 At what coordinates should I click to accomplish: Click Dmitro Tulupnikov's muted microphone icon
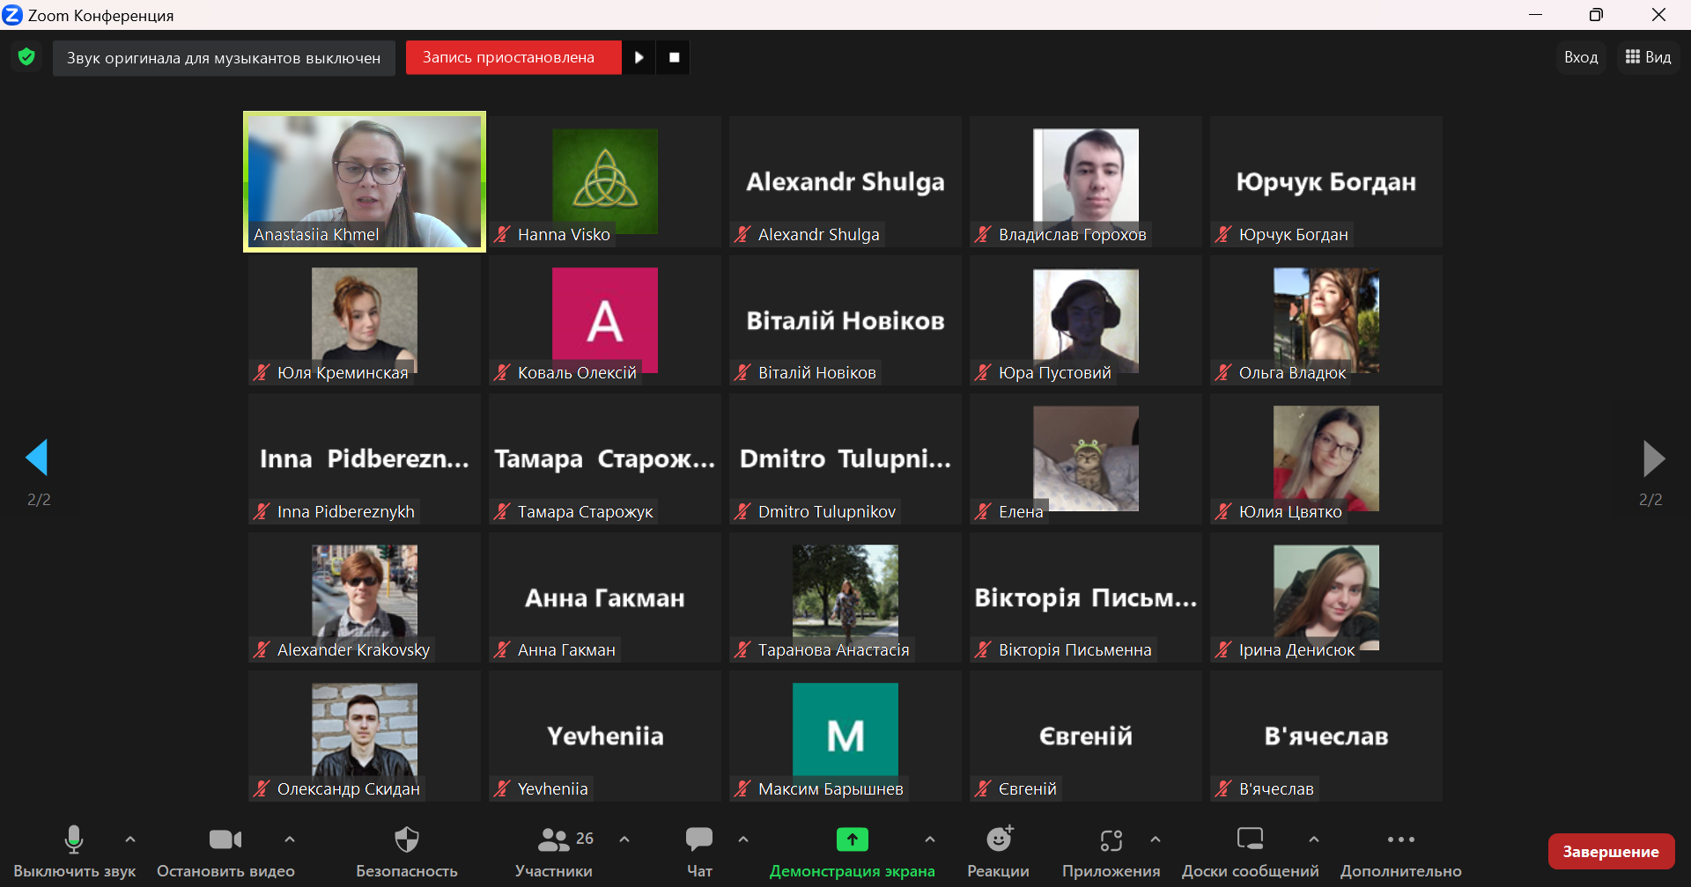tap(742, 511)
